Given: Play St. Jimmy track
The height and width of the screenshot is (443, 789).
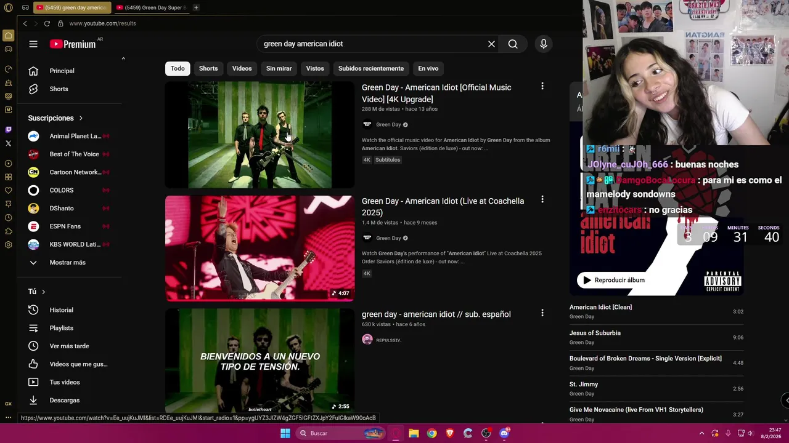Looking at the screenshot, I should [x=656, y=389].
